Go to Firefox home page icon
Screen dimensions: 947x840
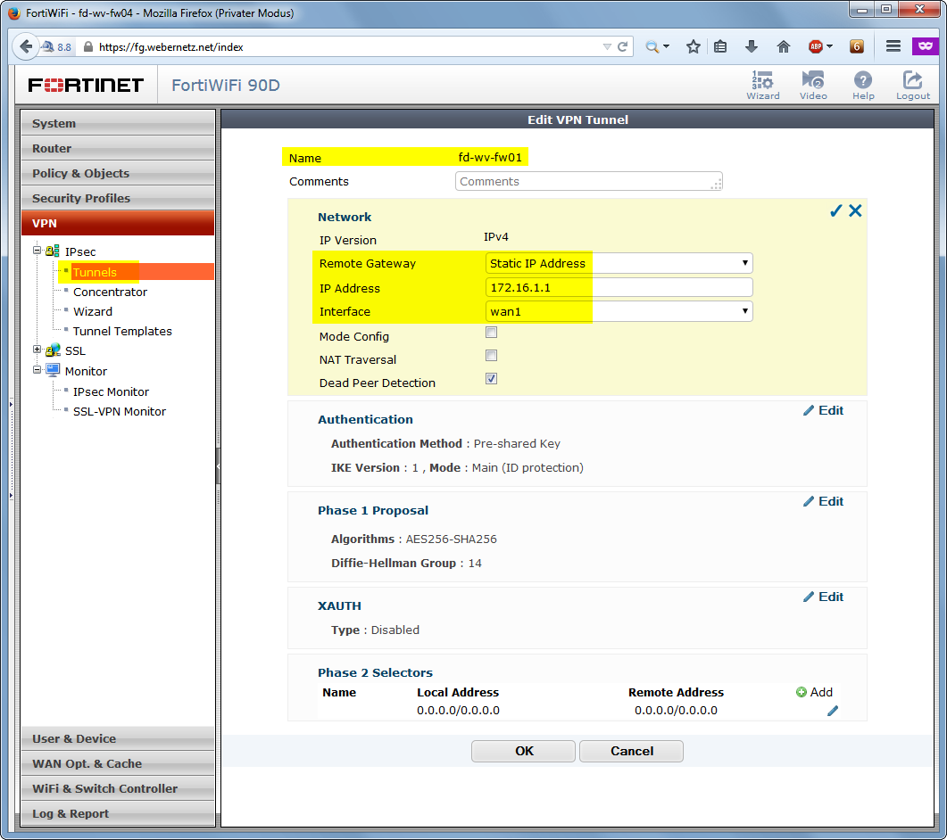click(x=784, y=46)
